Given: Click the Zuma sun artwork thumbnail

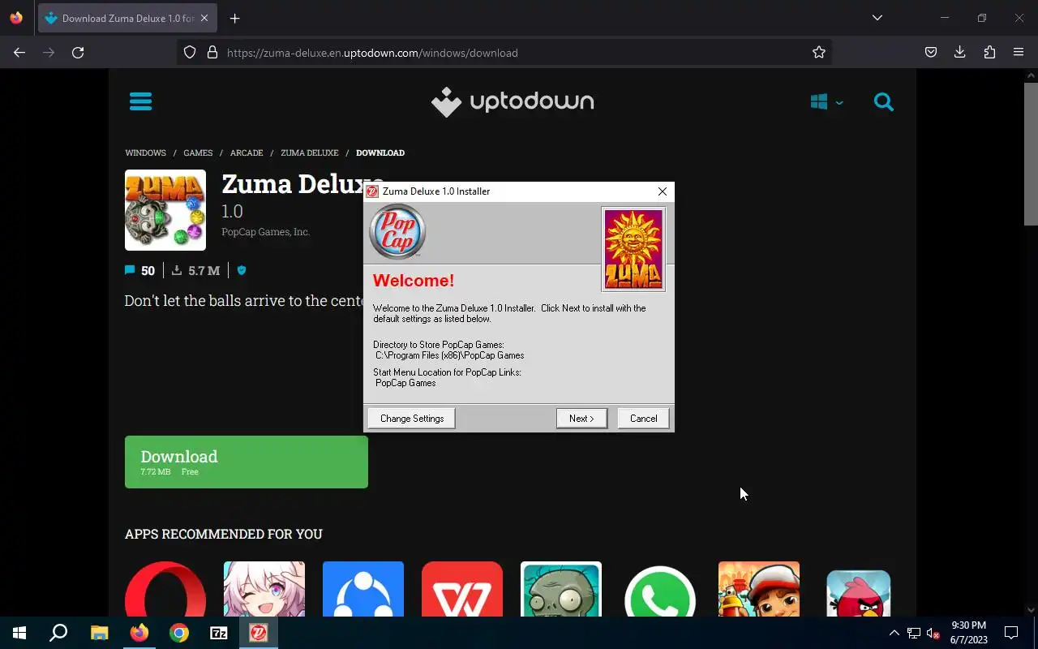Looking at the screenshot, I should 633,249.
